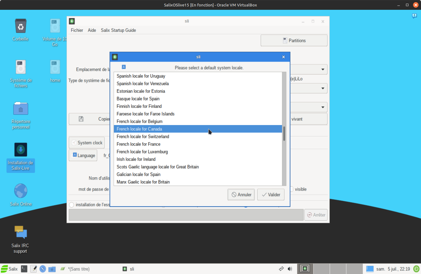Open the Répertoire personnel folder icon
This screenshot has height=274, width=421.
(21, 109)
